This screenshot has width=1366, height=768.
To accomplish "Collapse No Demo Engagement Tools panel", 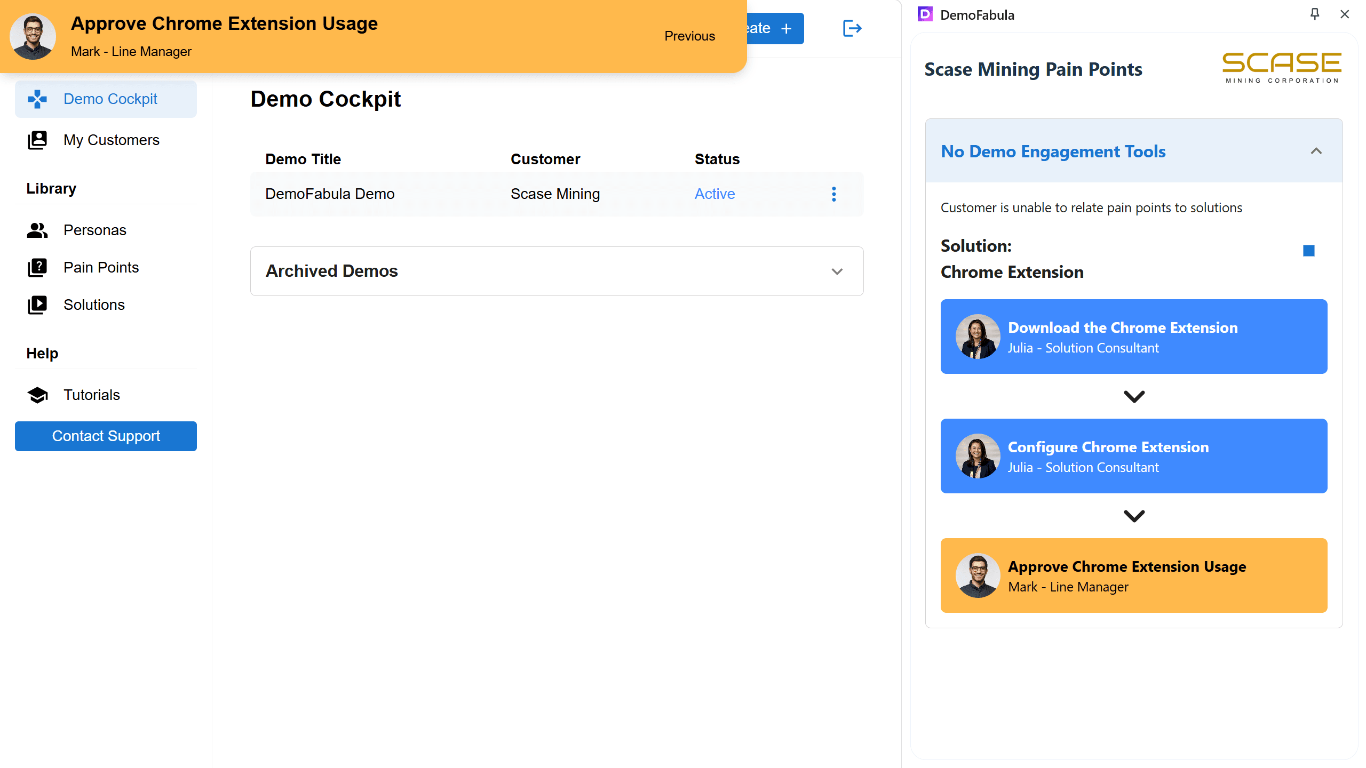I will click(x=1316, y=151).
